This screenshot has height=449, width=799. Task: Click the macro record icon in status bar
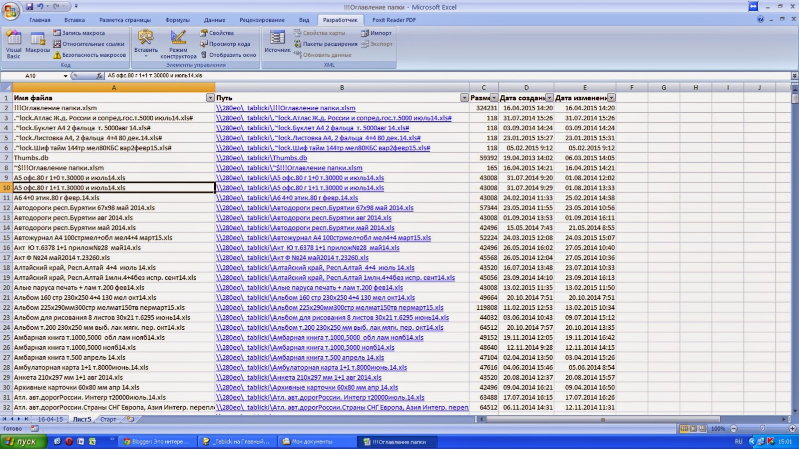(x=34, y=429)
